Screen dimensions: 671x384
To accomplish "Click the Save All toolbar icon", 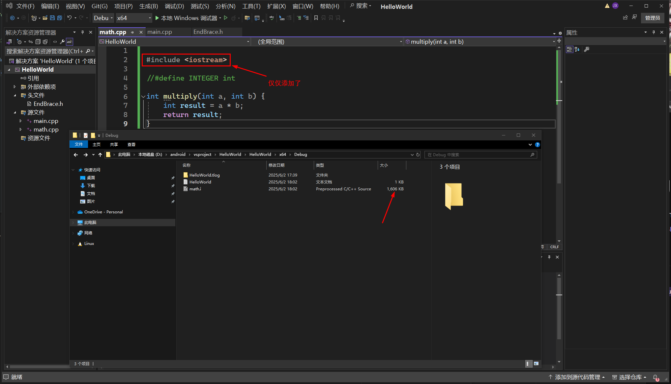I will [x=60, y=18].
